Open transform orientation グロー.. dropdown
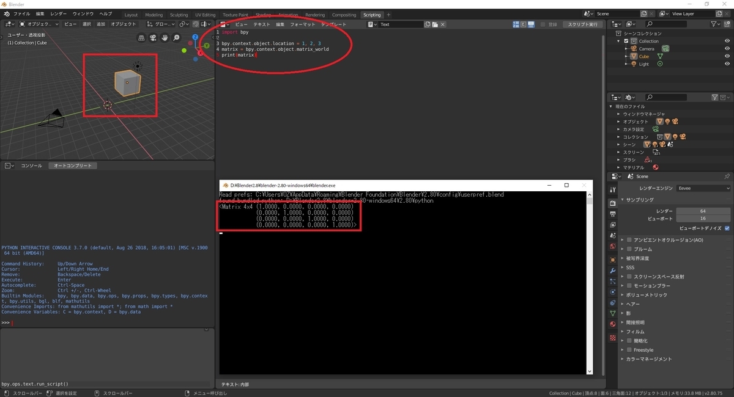 pos(161,24)
